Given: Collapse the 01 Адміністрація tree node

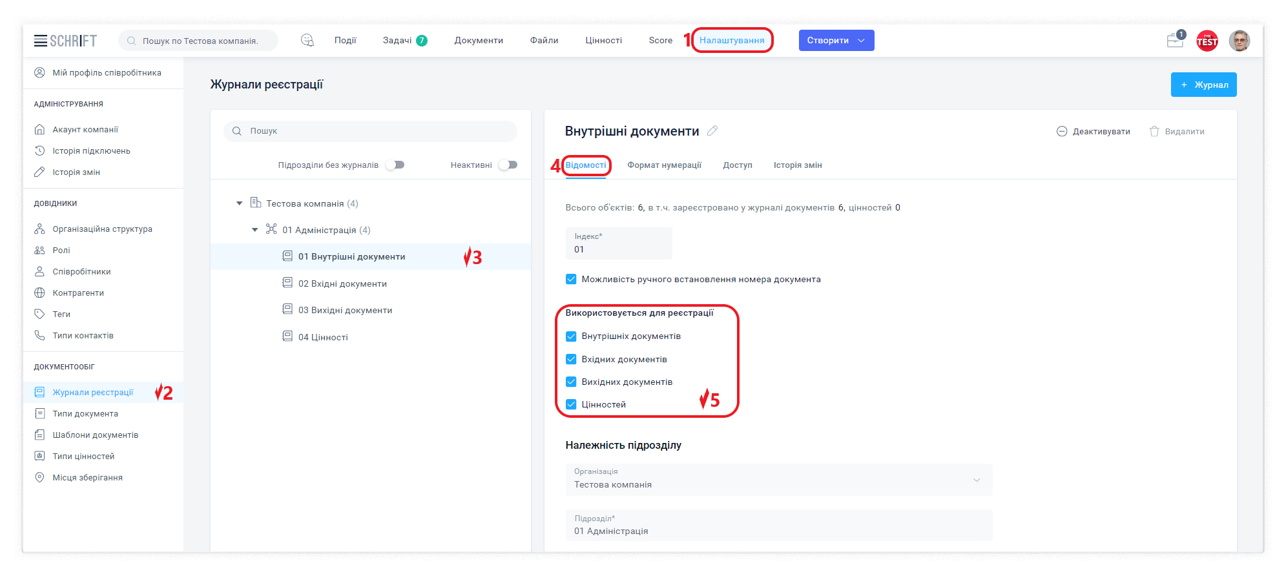Looking at the screenshot, I should pos(255,230).
